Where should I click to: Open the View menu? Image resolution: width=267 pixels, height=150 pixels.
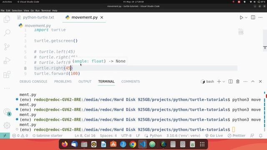click(x=26, y=10)
